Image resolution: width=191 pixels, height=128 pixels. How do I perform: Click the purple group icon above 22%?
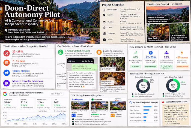pyautogui.click(x=166, y=53)
